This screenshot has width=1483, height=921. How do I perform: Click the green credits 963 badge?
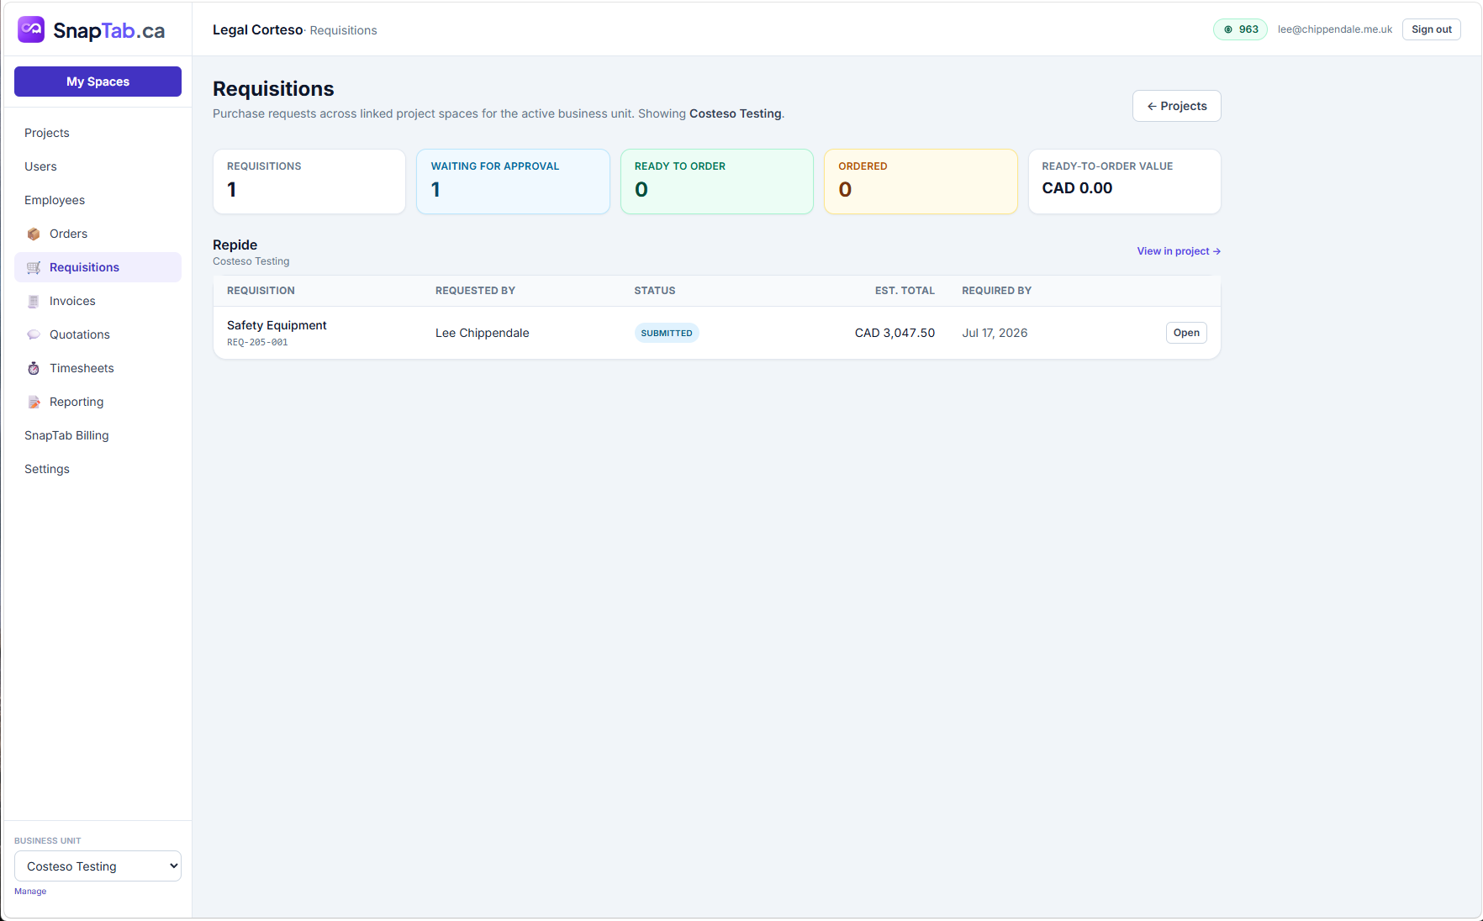click(x=1240, y=29)
